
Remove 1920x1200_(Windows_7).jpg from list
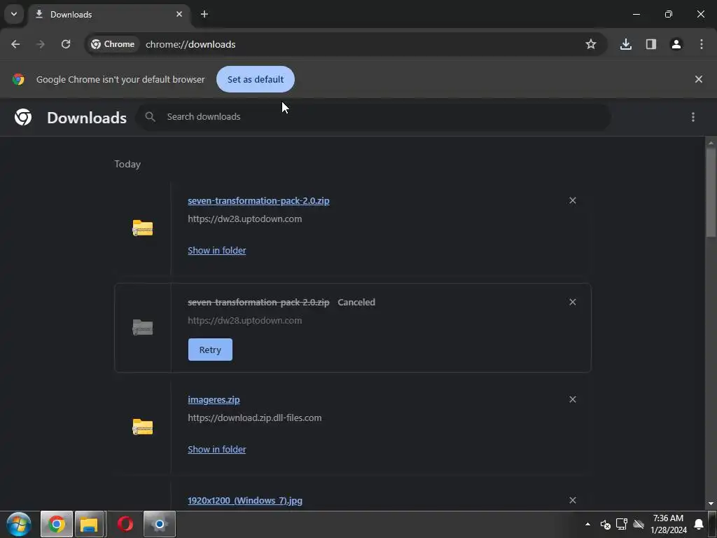(x=573, y=500)
